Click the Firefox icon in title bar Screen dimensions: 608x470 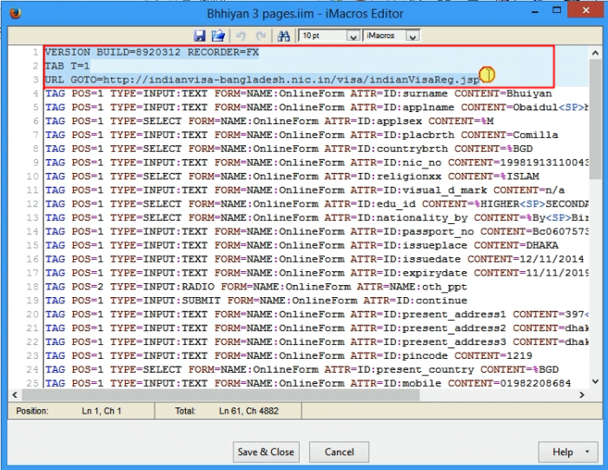[x=16, y=14]
